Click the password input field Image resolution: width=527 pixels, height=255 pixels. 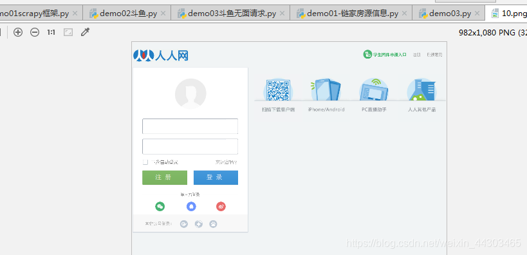190,146
